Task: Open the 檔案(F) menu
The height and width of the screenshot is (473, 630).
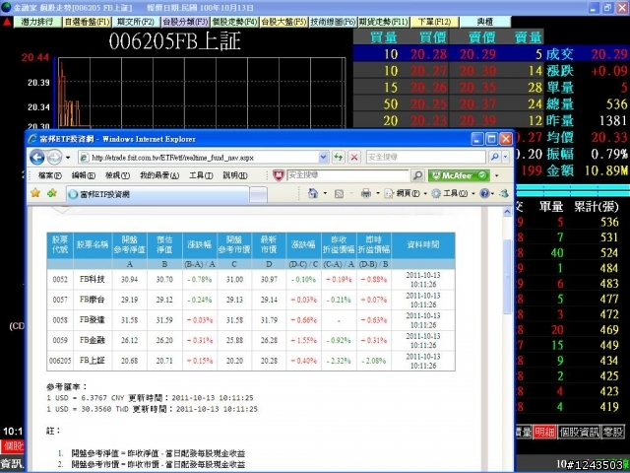Action: pyautogui.click(x=50, y=175)
